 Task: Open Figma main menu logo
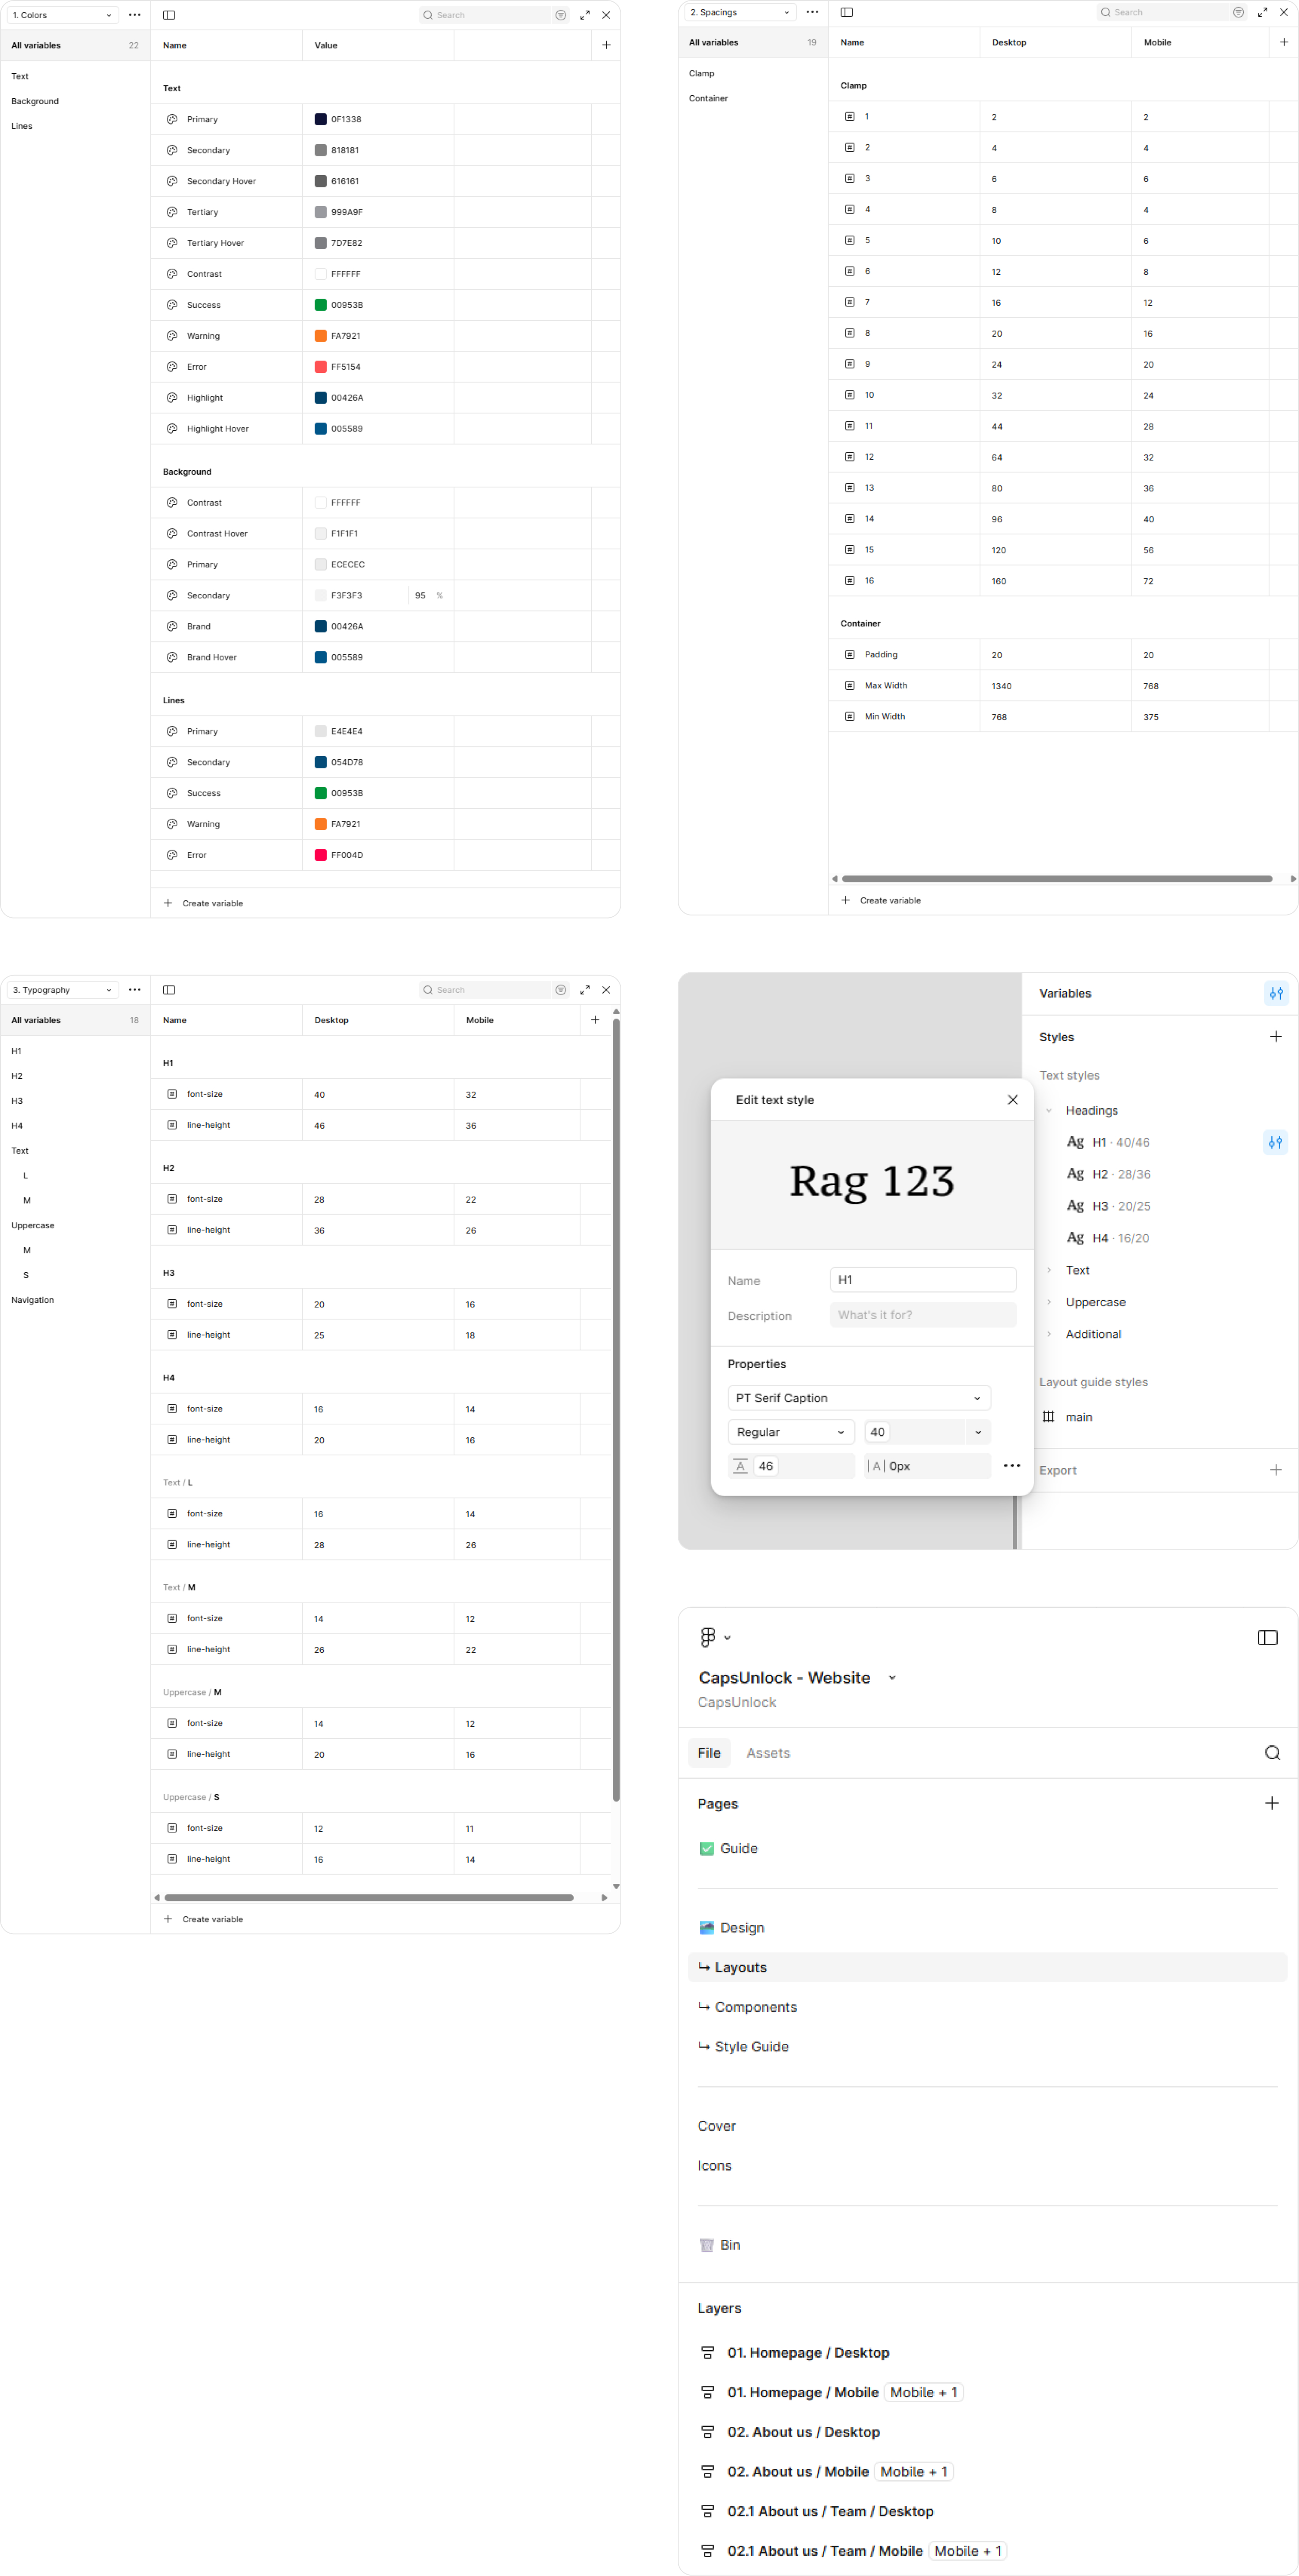pos(708,1637)
